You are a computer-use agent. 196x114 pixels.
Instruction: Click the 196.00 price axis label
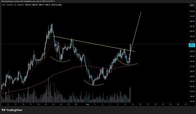coord(192,36)
